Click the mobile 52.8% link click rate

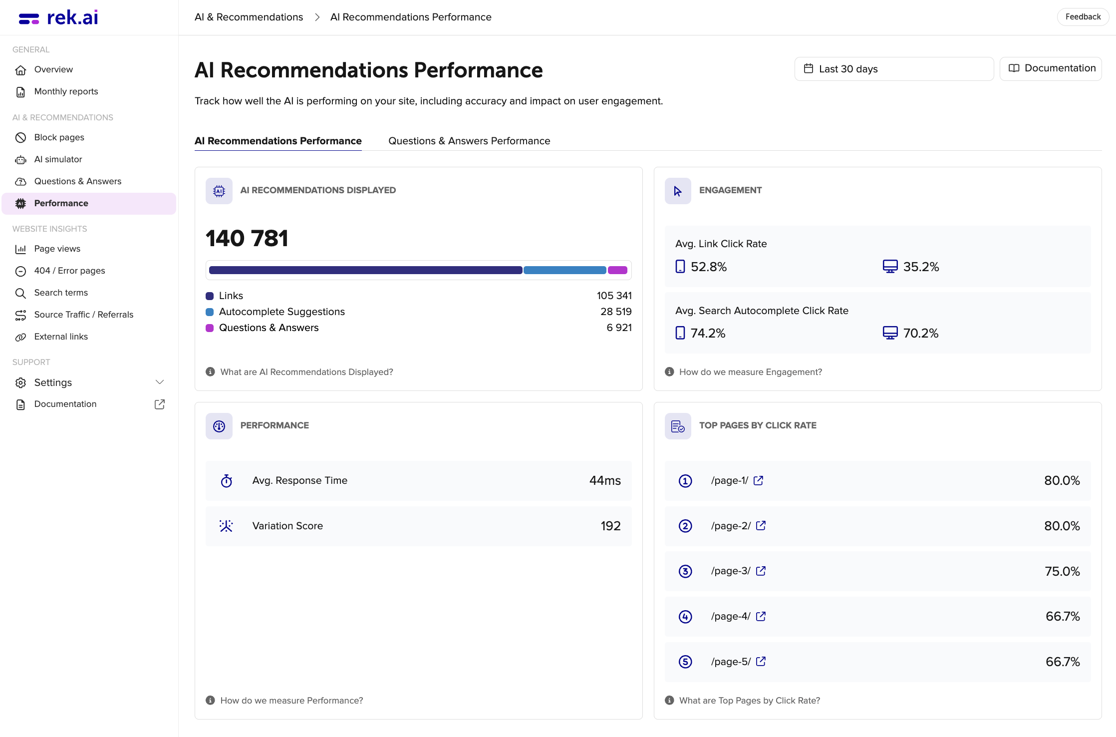click(x=701, y=267)
